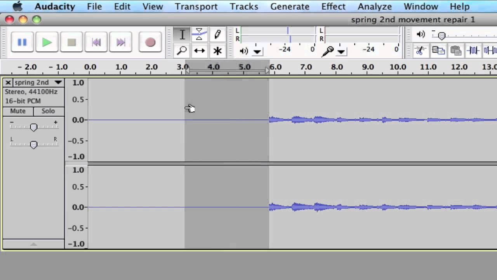Open the input meter dropdown arrow
This screenshot has width=497, height=280.
pos(341,51)
